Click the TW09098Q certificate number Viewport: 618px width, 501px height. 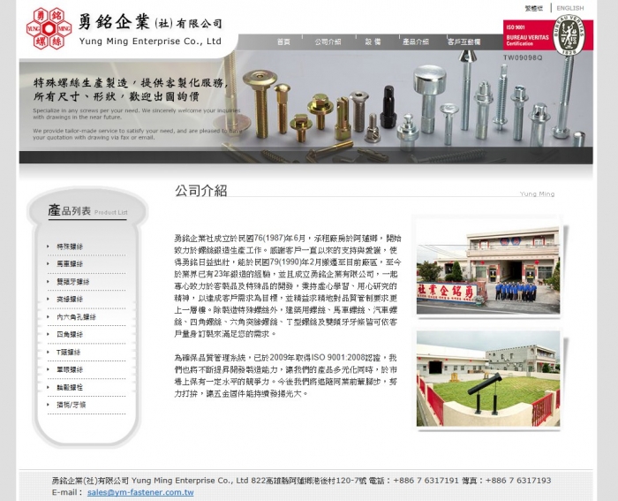click(523, 57)
